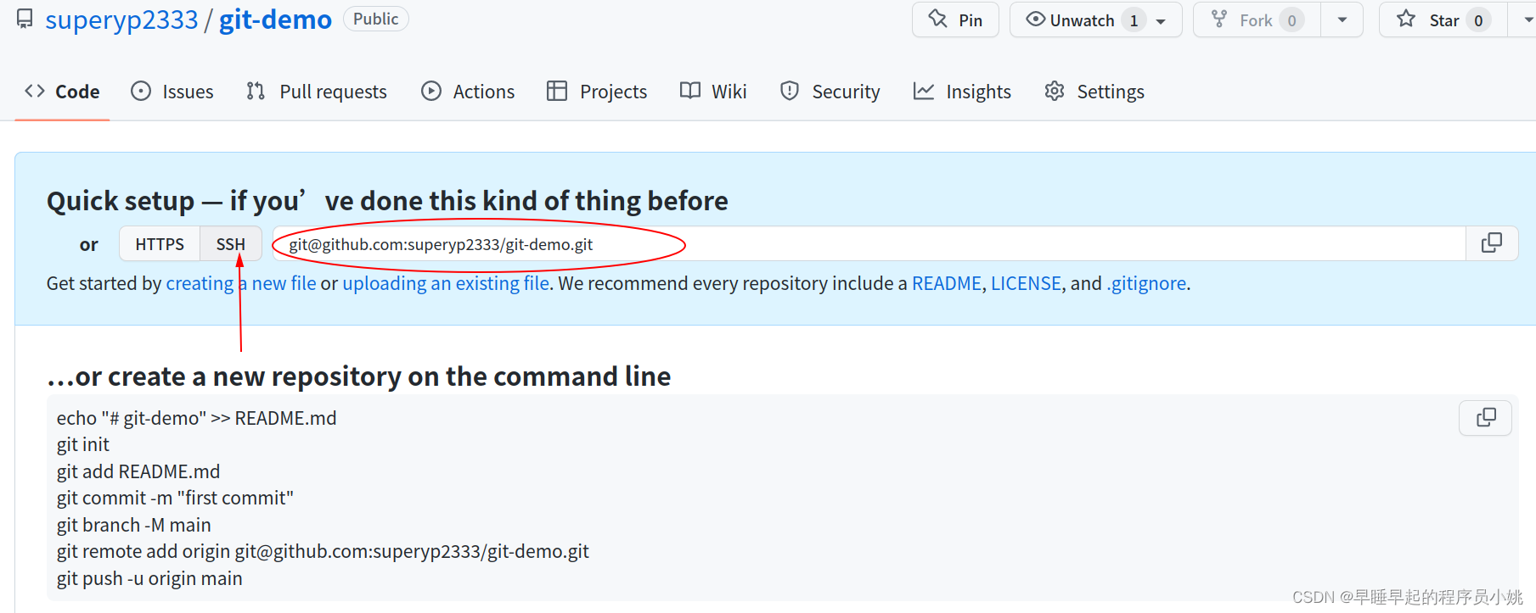Viewport: 1536px width, 613px height.
Task: Copy the command line setup snippet
Action: pyautogui.click(x=1486, y=418)
